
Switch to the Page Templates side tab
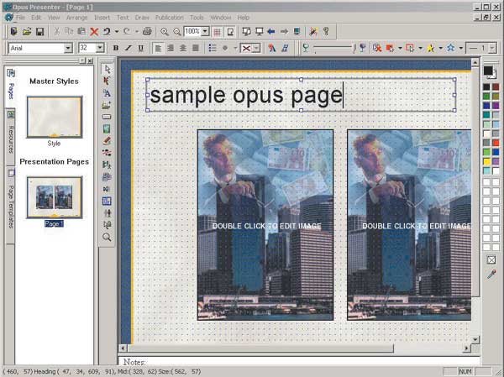11,204
